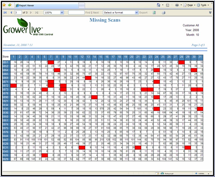
Task: Click the Favorites star icon
Action: click(4, 5)
